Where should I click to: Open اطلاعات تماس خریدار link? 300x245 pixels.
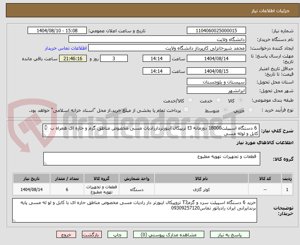[x=66, y=48]
